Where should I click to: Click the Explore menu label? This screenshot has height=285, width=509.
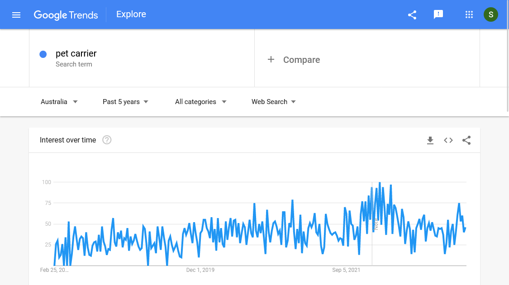(x=131, y=14)
